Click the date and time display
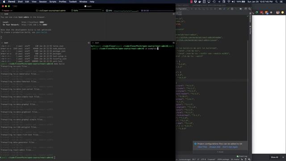Screen dimensions: 286x161 260,2
